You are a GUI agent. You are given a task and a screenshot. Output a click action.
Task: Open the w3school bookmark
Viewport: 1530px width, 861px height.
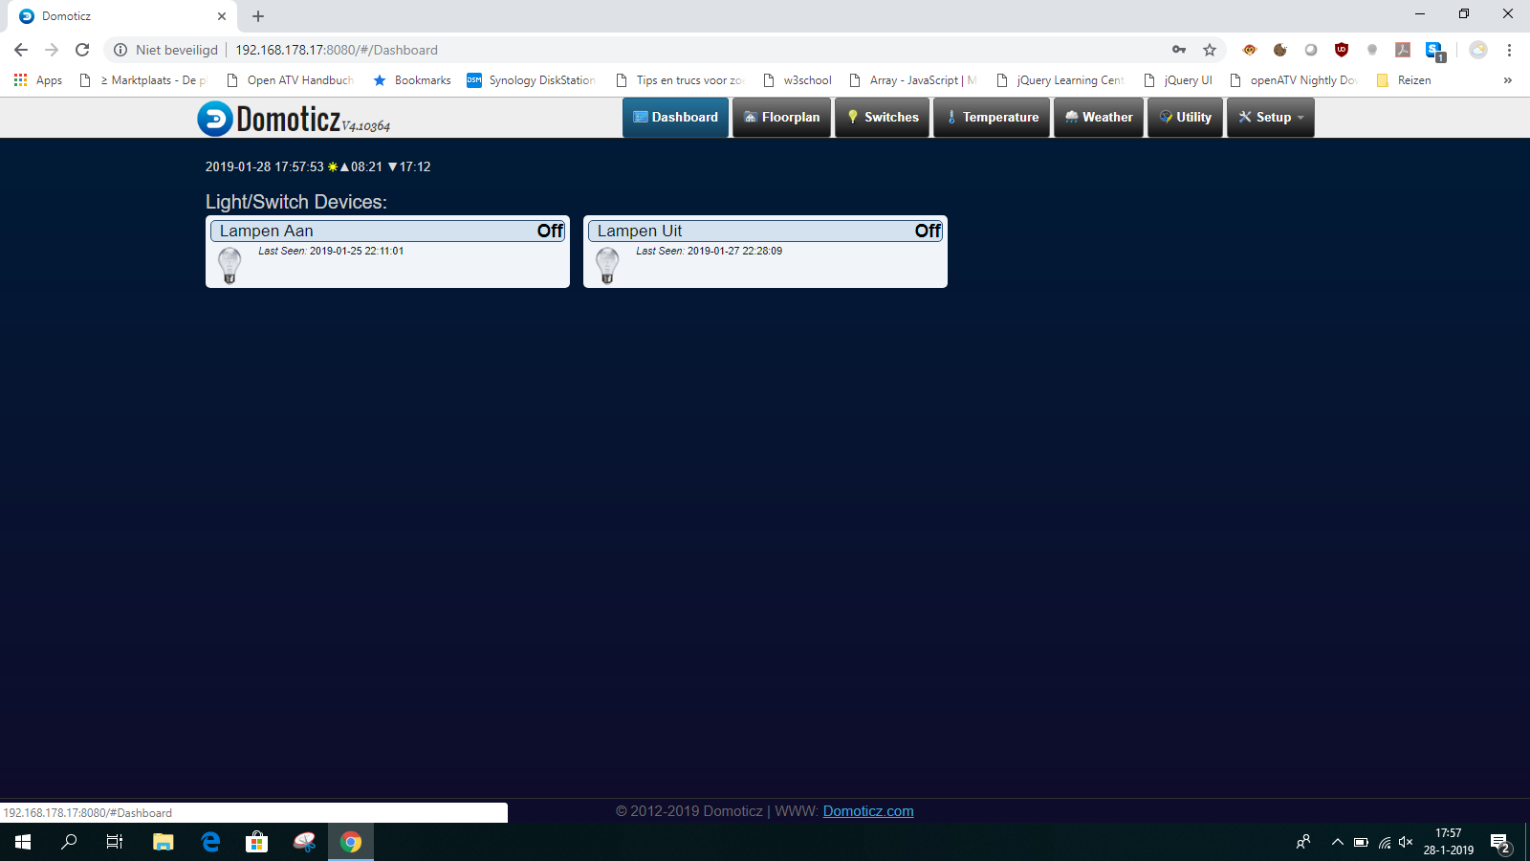(x=797, y=80)
